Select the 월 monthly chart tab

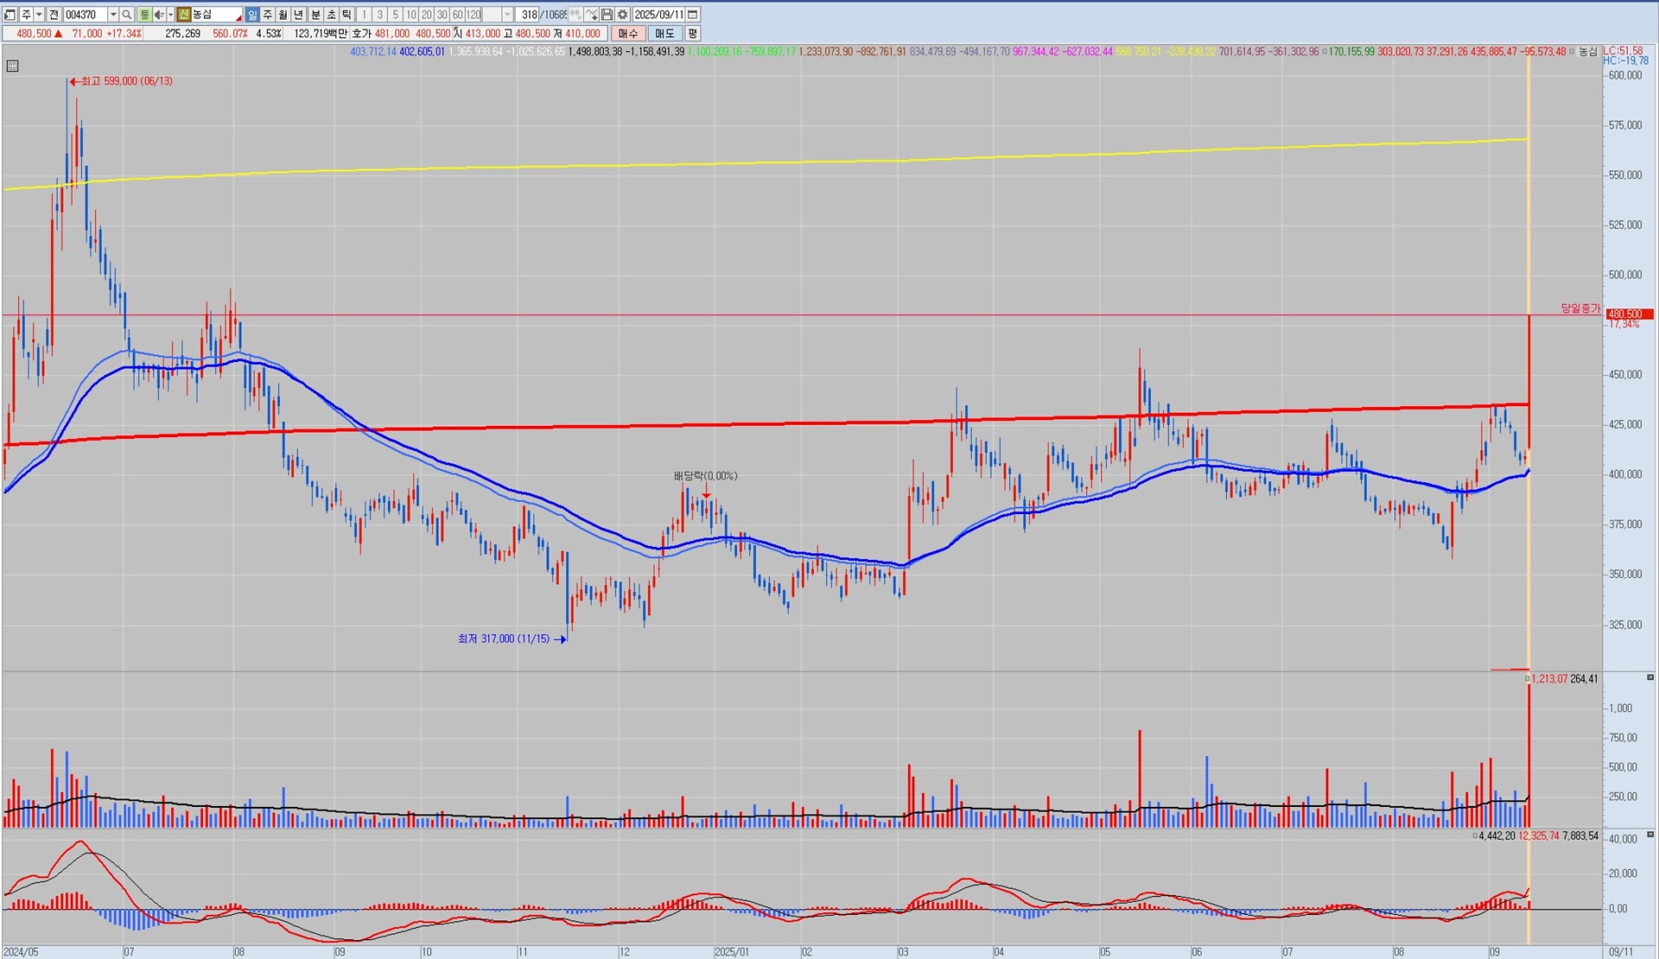[283, 15]
